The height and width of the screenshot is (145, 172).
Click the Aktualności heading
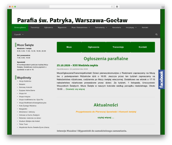pos(106,105)
